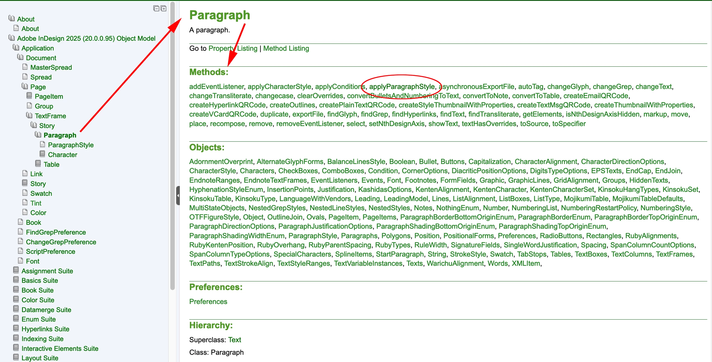Image resolution: width=712 pixels, height=362 pixels.
Task: Expand the Character book node icon
Action: [x=42, y=154]
